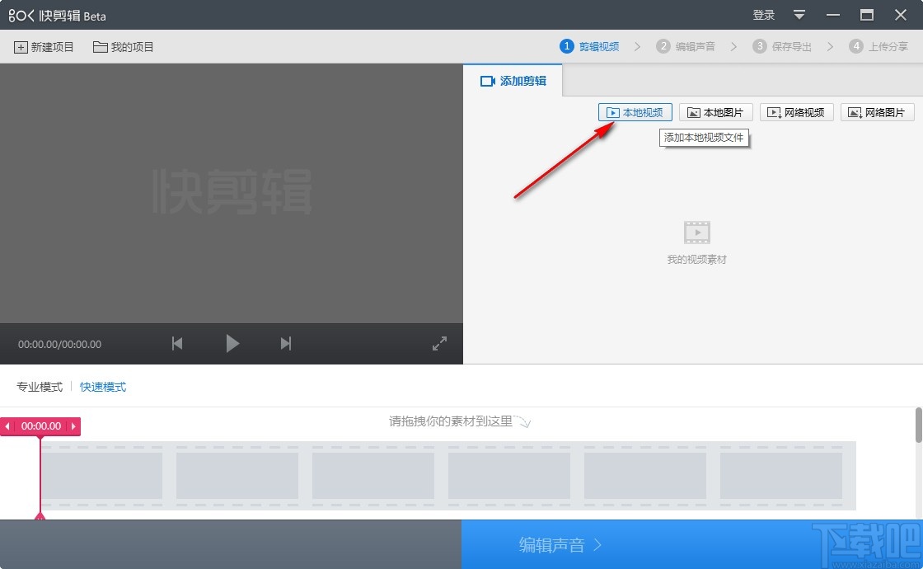Go to step 3 保存导出
Image resolution: width=923 pixels, height=569 pixels.
click(782, 46)
